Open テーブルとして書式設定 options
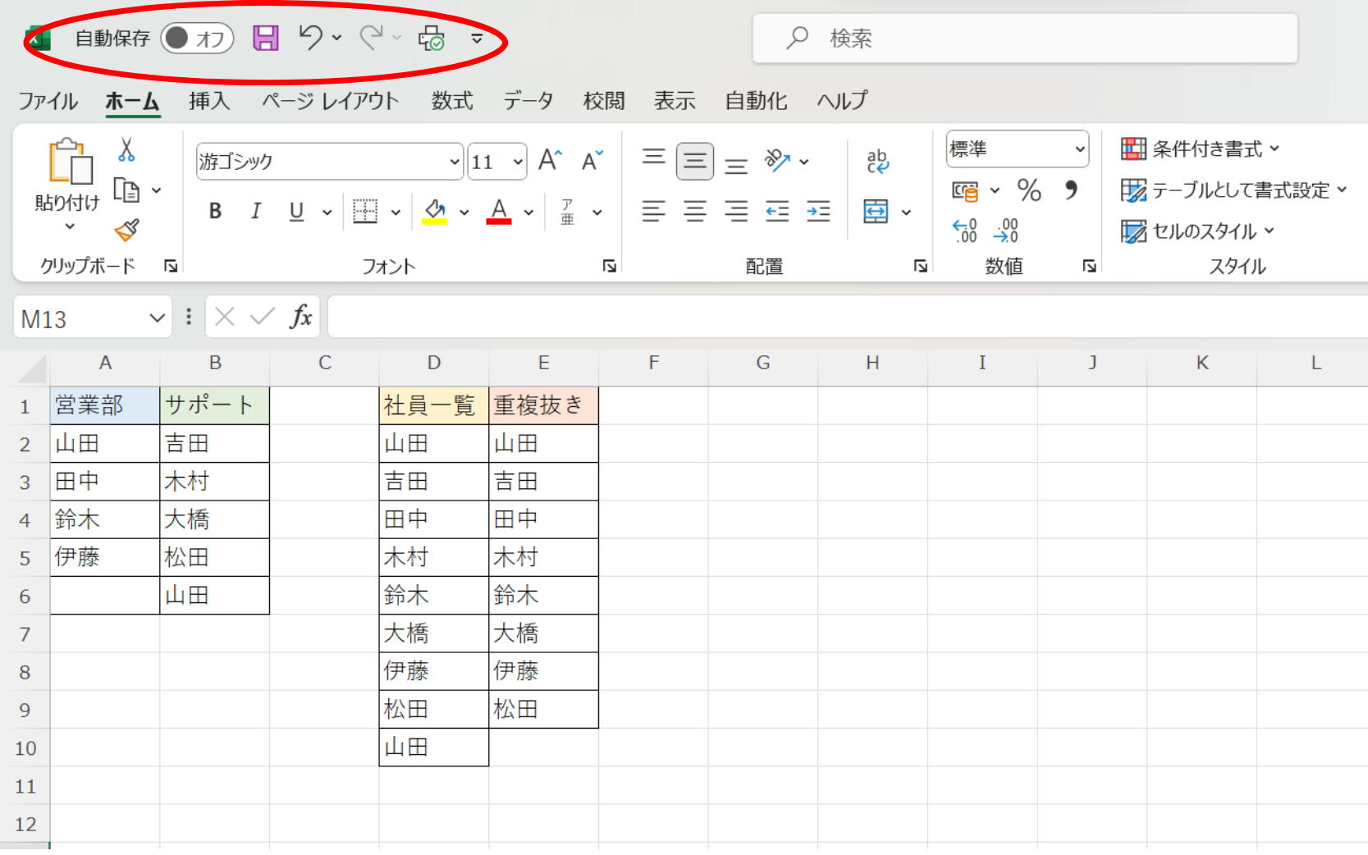The image size is (1368, 855). [x=1234, y=190]
